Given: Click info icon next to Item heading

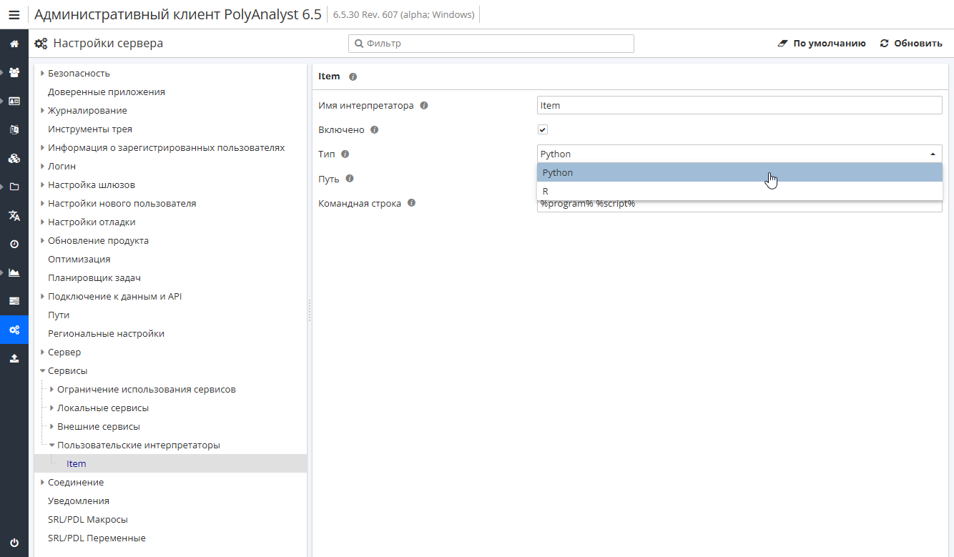Looking at the screenshot, I should pos(353,77).
